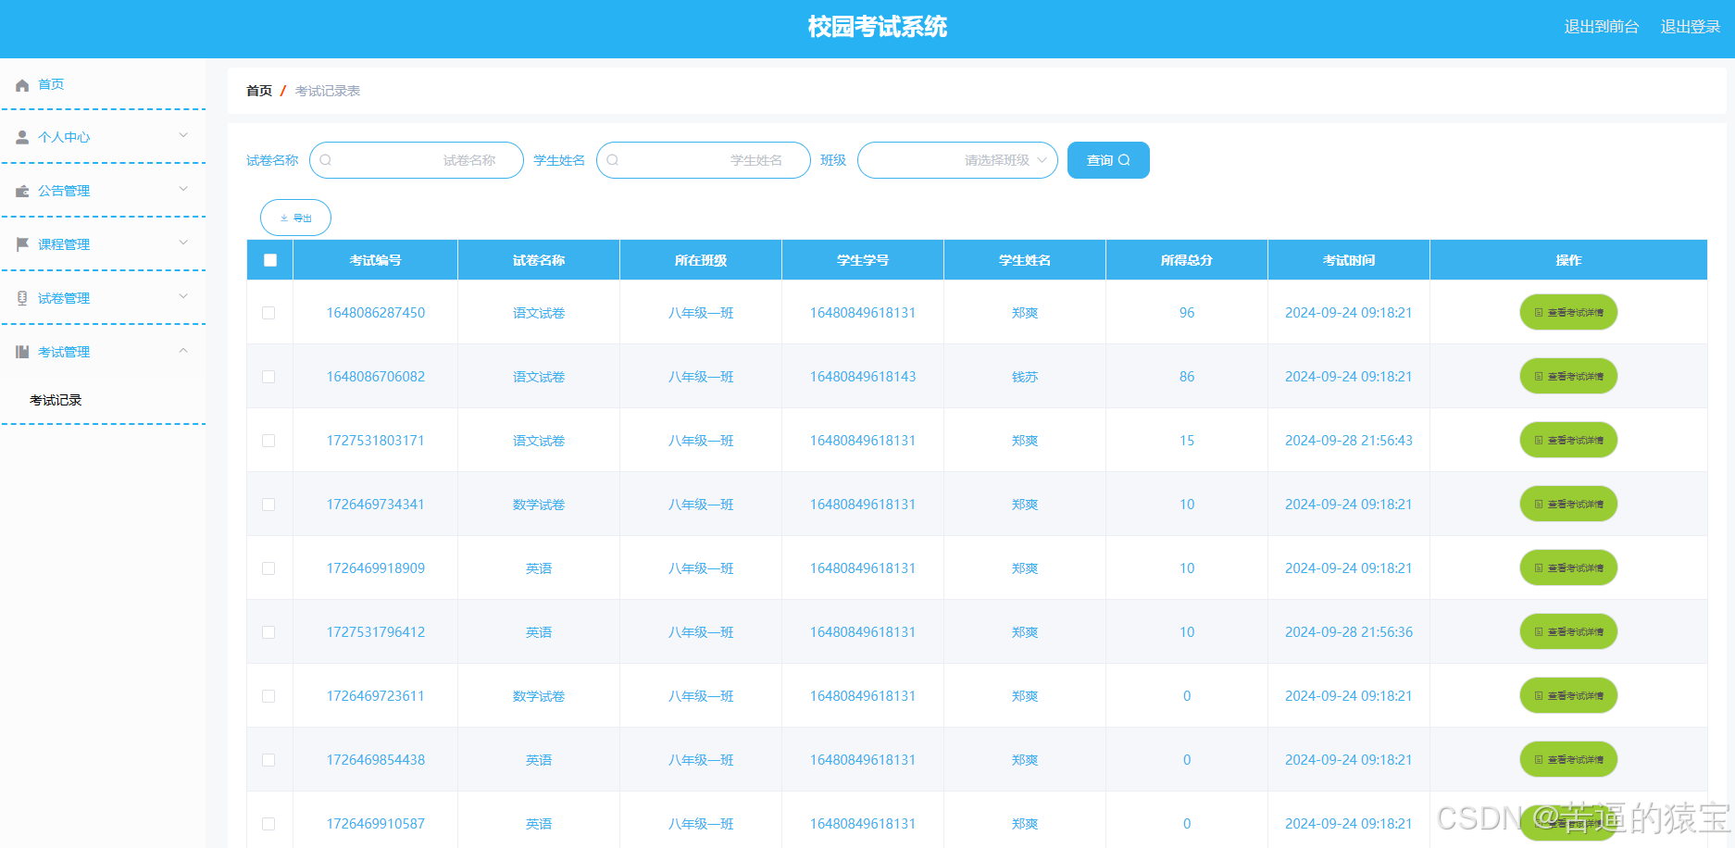Image resolution: width=1735 pixels, height=848 pixels.
Task: Click the time 2024-09-28 21:56:36
Action: (1349, 632)
